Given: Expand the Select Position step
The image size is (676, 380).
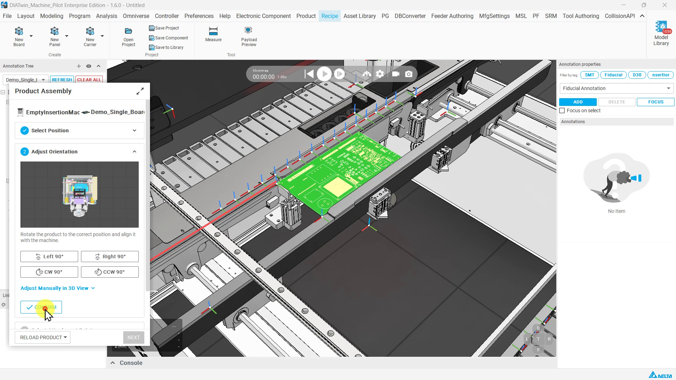Looking at the screenshot, I should 79,131.
